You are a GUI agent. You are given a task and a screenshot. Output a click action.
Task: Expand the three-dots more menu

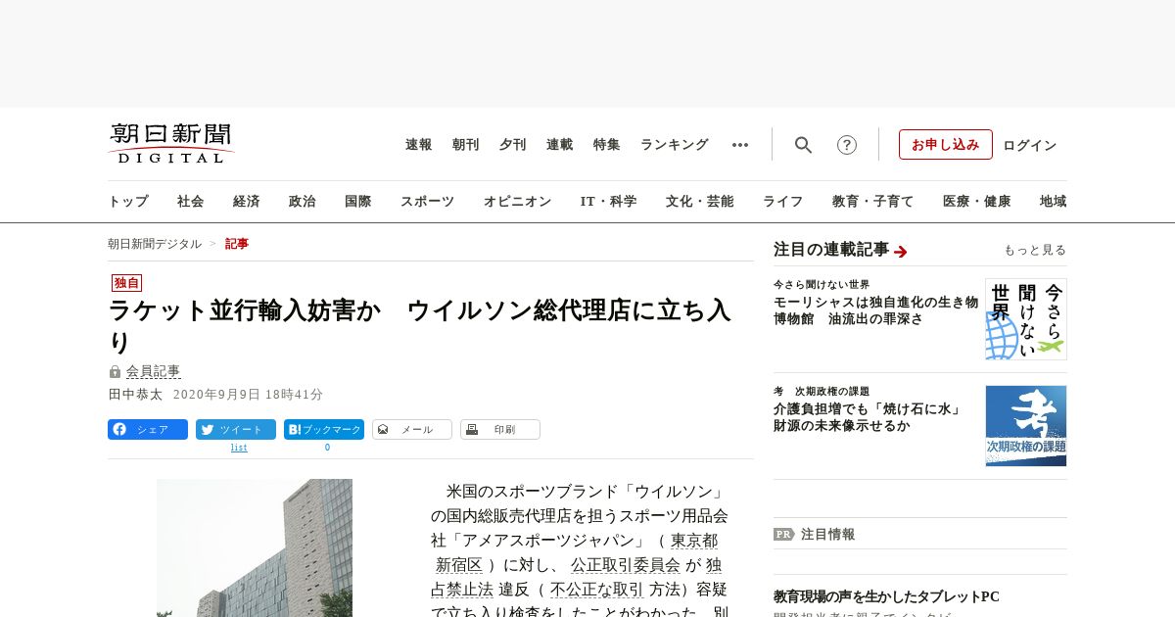tap(740, 145)
